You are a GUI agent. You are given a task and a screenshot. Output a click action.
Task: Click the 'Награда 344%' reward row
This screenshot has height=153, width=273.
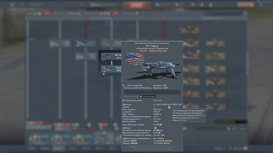[x=147, y=141]
